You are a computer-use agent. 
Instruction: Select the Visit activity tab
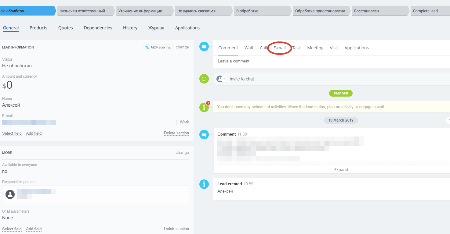pos(334,48)
